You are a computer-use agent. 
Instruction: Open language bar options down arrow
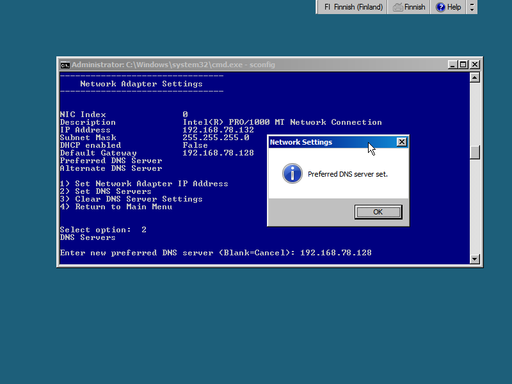[472, 10]
